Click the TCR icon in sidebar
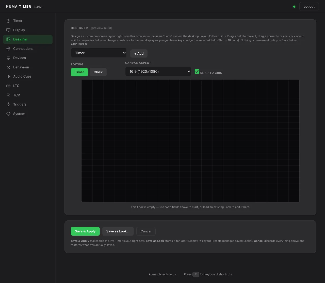 [x=8, y=95]
